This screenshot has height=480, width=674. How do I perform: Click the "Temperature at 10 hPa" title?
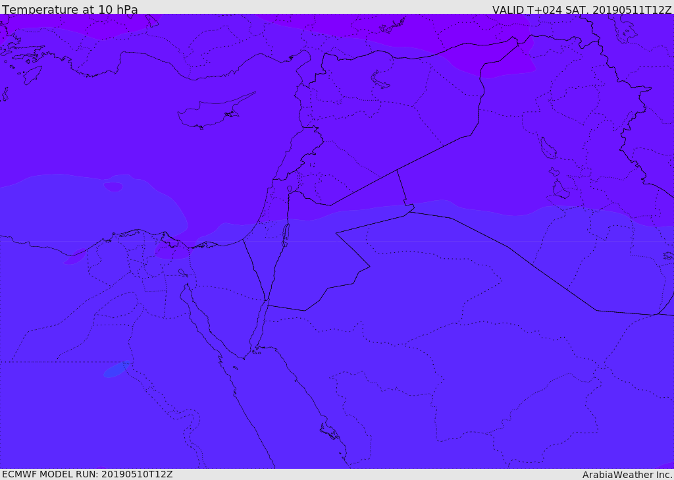(x=70, y=10)
